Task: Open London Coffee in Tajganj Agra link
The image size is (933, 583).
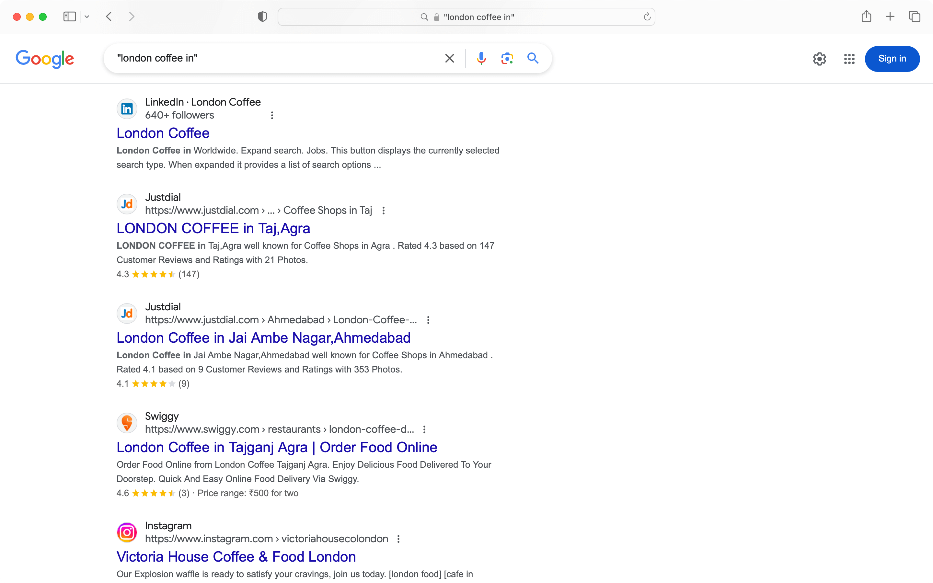Action: pos(277,447)
